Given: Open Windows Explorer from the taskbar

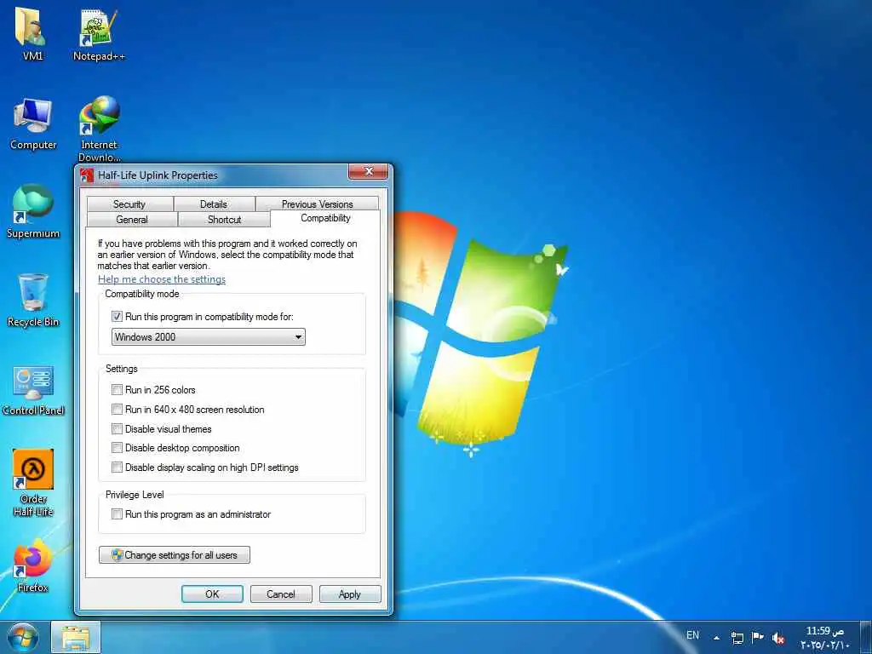Looking at the screenshot, I should point(76,638).
